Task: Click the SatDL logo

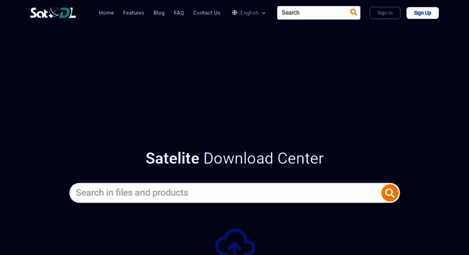Action: 53,13
